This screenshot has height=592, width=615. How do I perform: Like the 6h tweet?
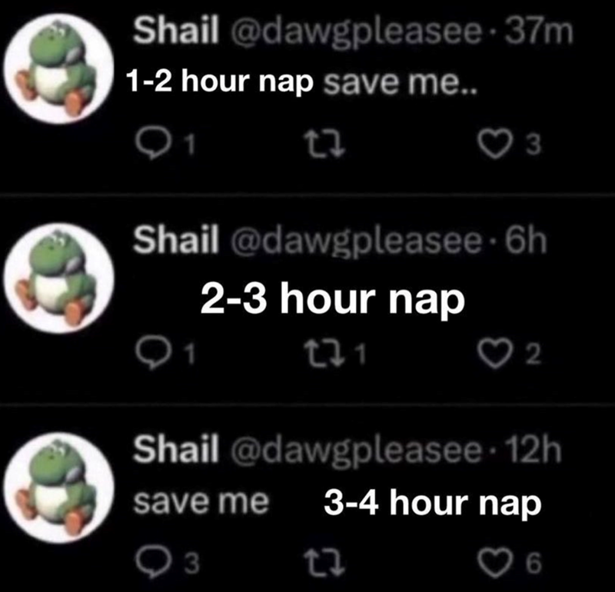coord(495,354)
